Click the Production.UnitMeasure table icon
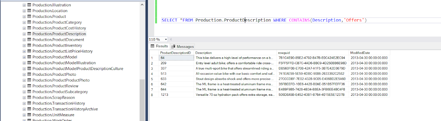The width and height of the screenshot is (441, 121). click(29, 115)
